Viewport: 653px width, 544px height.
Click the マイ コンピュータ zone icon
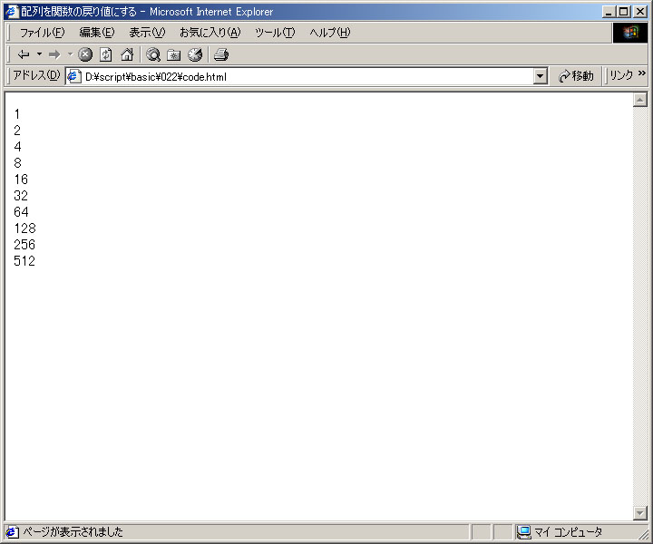tap(524, 532)
